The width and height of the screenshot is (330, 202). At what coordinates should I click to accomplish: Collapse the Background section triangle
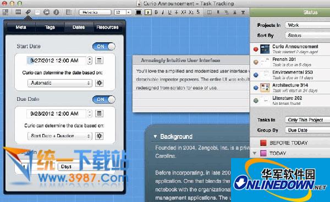155,137
